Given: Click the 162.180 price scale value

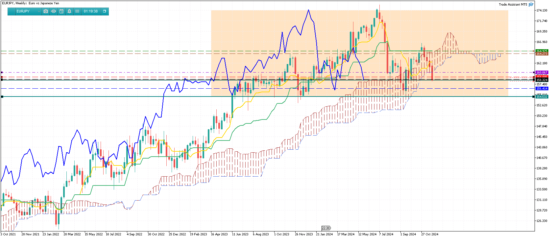Looking at the screenshot, I should pos(542,63).
